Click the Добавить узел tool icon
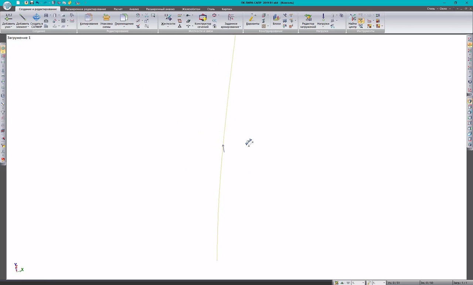Screen dimensions: 473x285 pos(8,18)
